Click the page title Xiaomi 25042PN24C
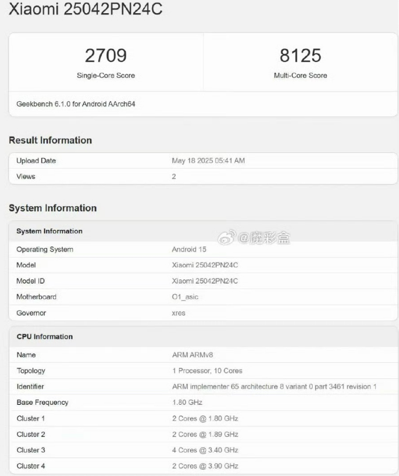This screenshot has height=476, width=399. [x=85, y=8]
